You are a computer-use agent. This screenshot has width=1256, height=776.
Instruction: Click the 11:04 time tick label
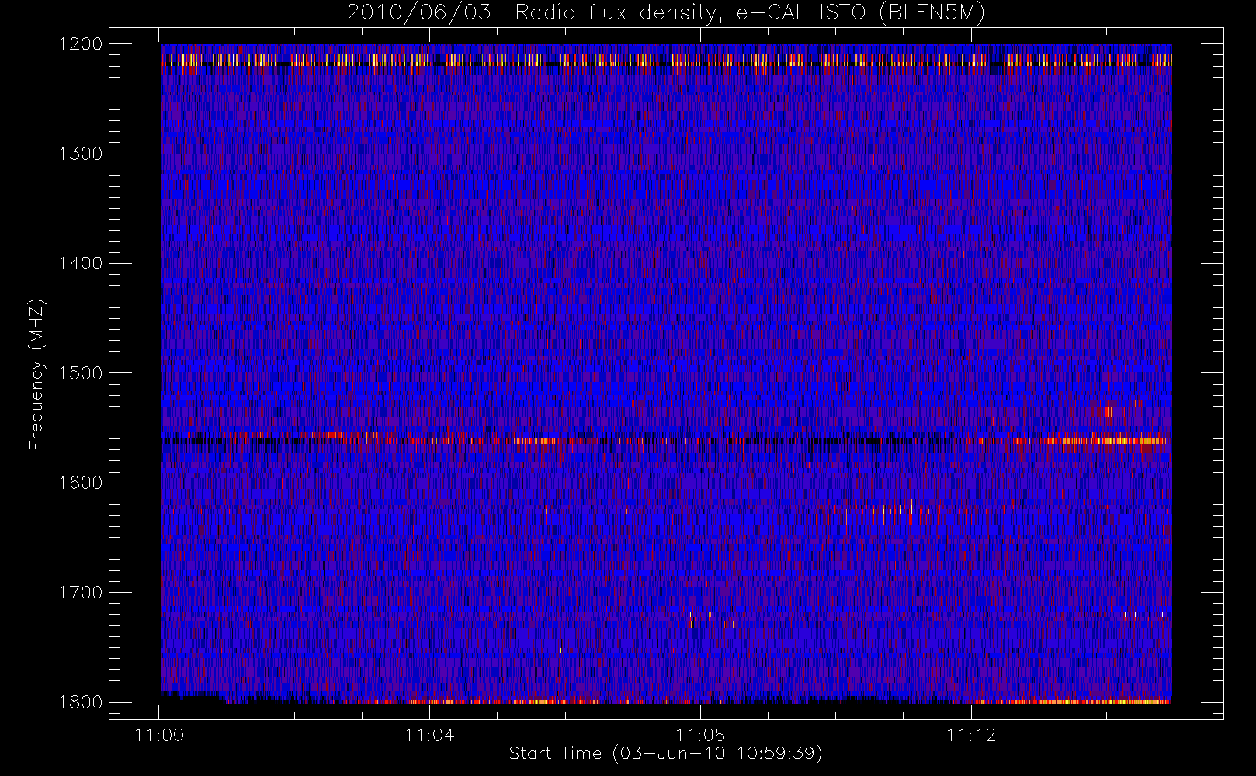tap(429, 735)
